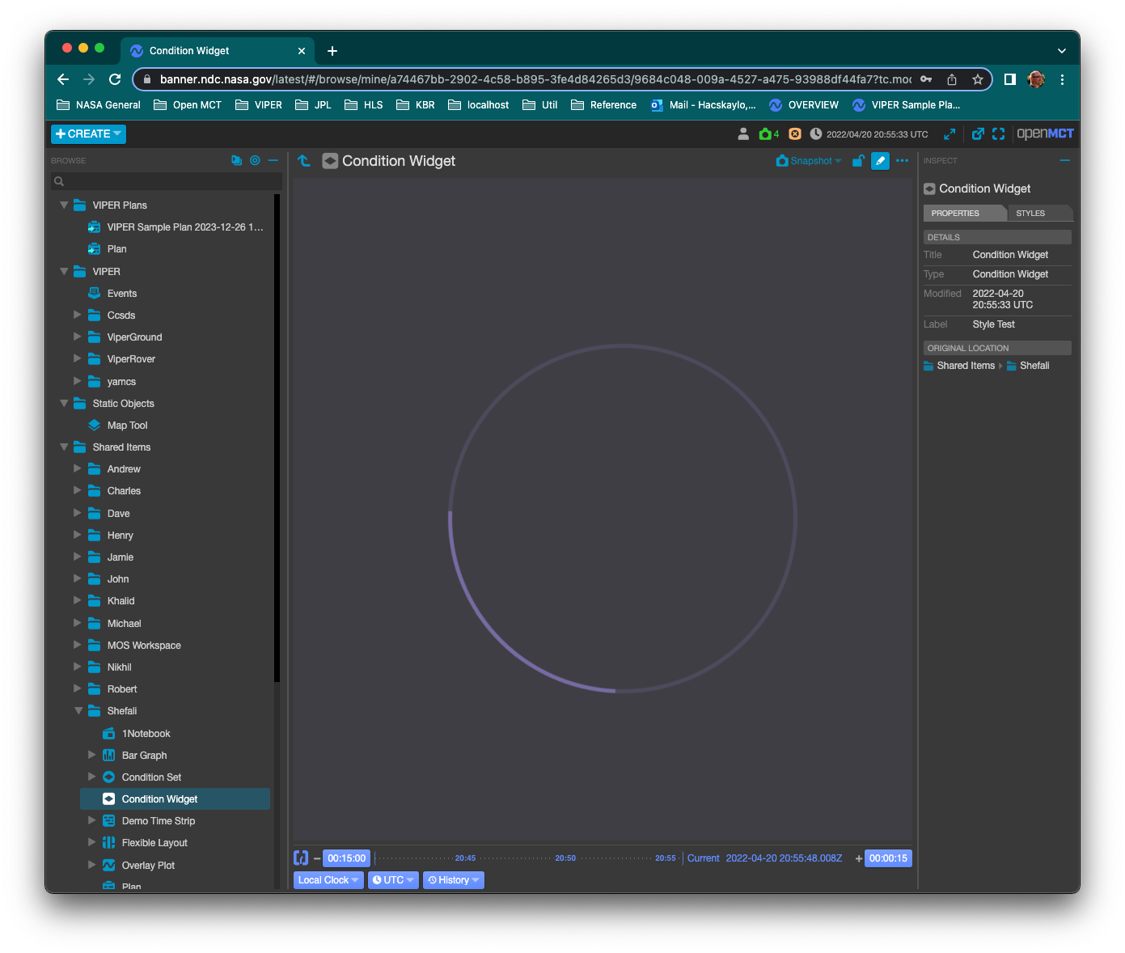1125x953 pixels.
Task: Navigate up using the back arrow icon
Action: [304, 161]
